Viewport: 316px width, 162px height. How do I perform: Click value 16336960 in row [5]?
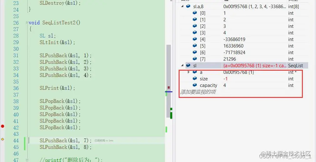(x=233, y=46)
